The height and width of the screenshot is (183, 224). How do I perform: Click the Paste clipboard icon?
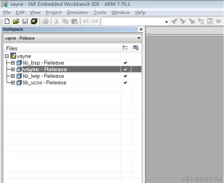tap(74, 21)
